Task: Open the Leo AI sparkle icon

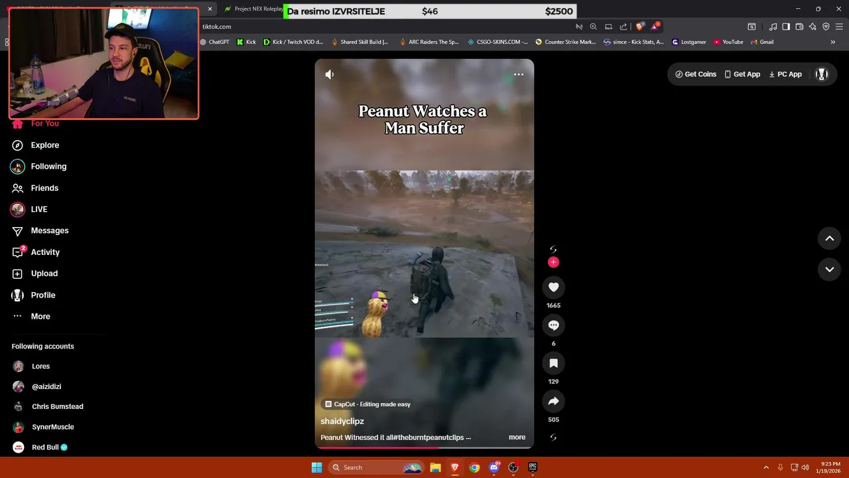Action: (813, 27)
